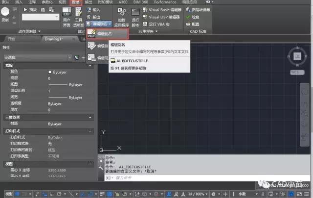313x198 pixels.
Task: Toggle transparency display in the status bar
Action: 110,194
